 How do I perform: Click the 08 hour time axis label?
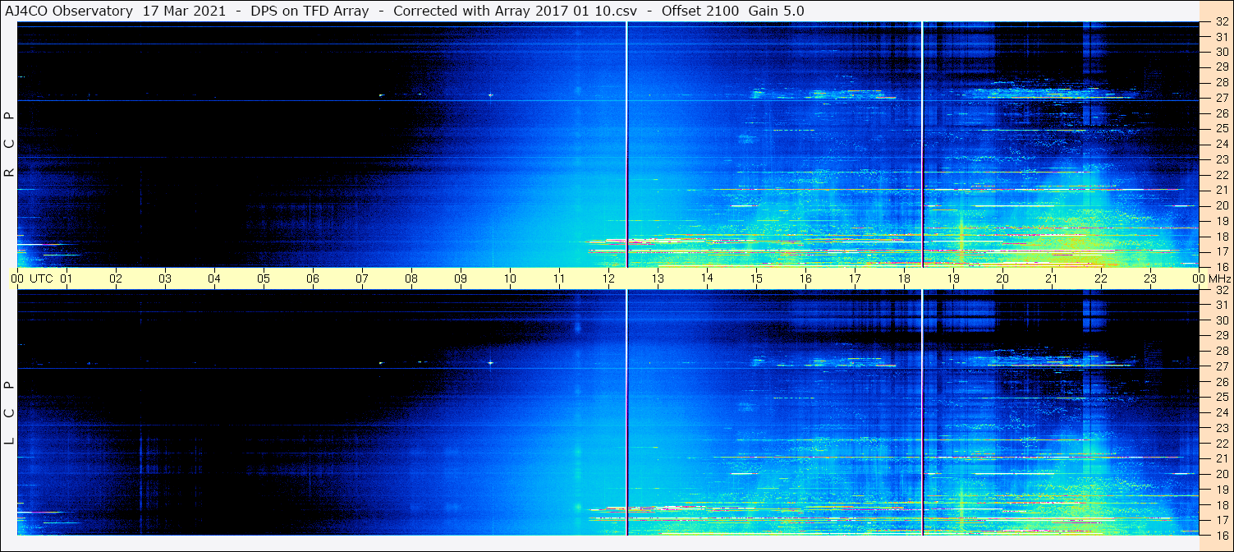point(411,278)
